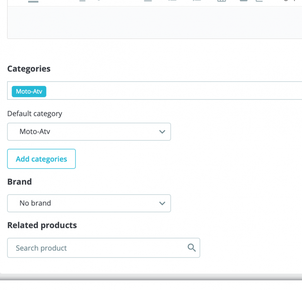Click inside the description editor text area

tap(155, 22)
